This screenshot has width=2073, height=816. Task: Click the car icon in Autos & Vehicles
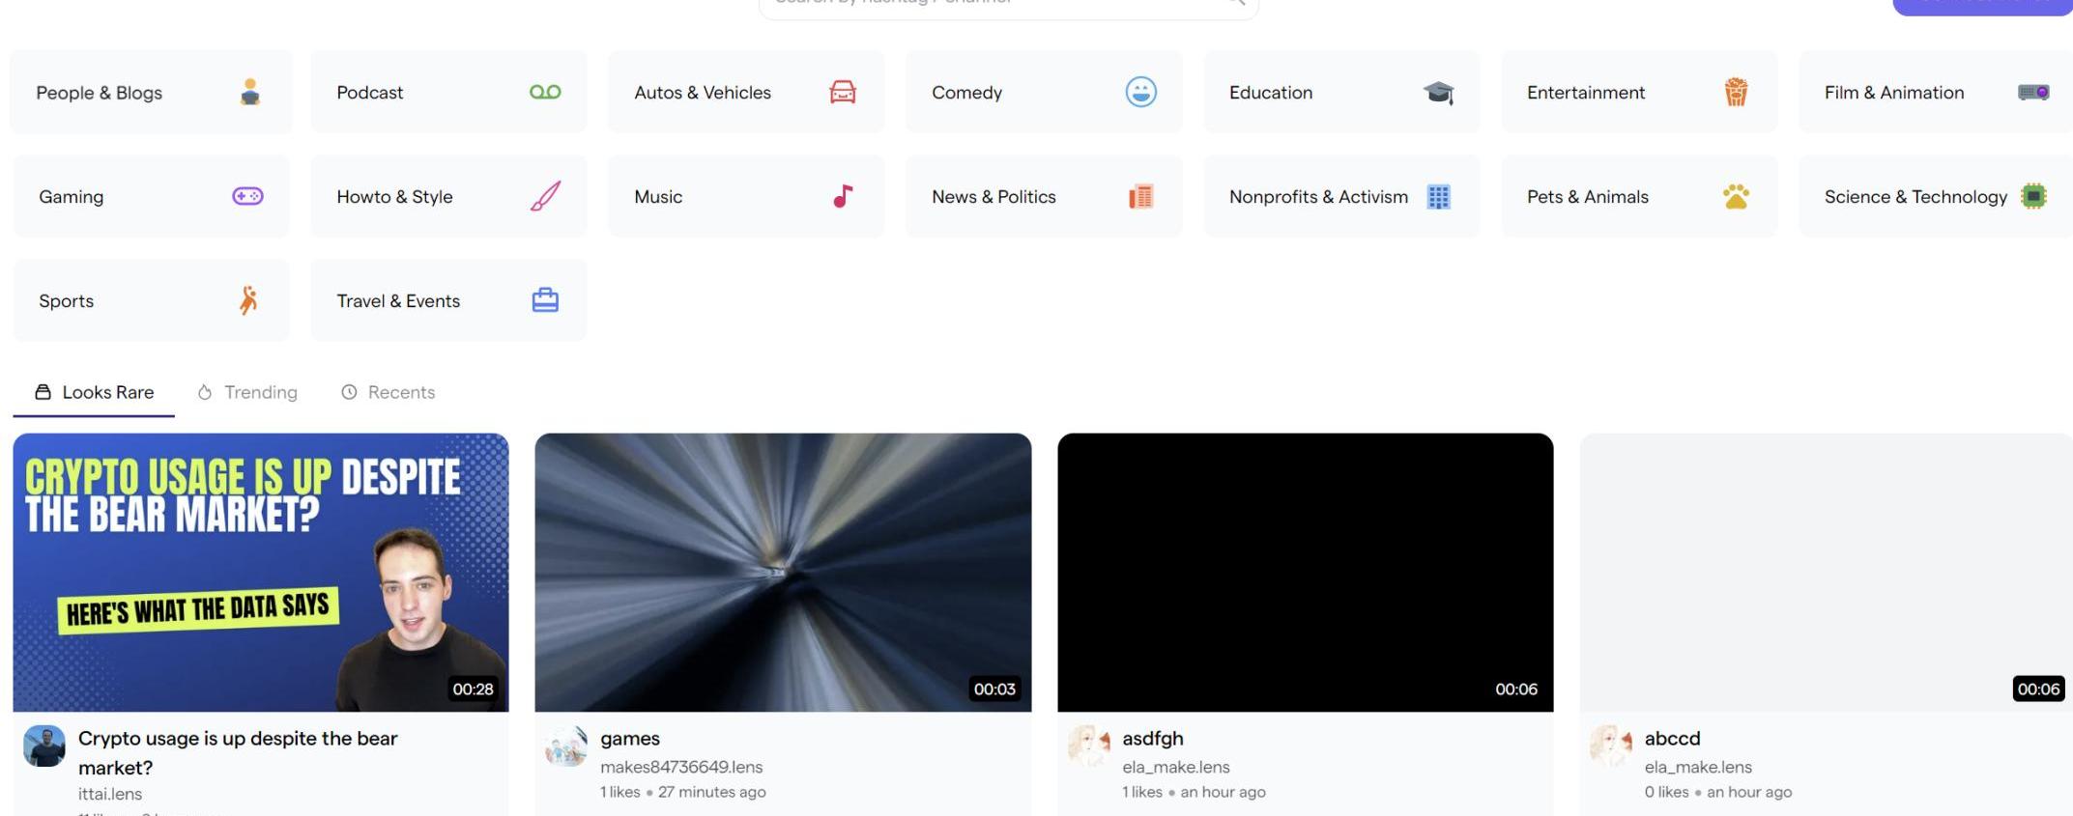[843, 92]
